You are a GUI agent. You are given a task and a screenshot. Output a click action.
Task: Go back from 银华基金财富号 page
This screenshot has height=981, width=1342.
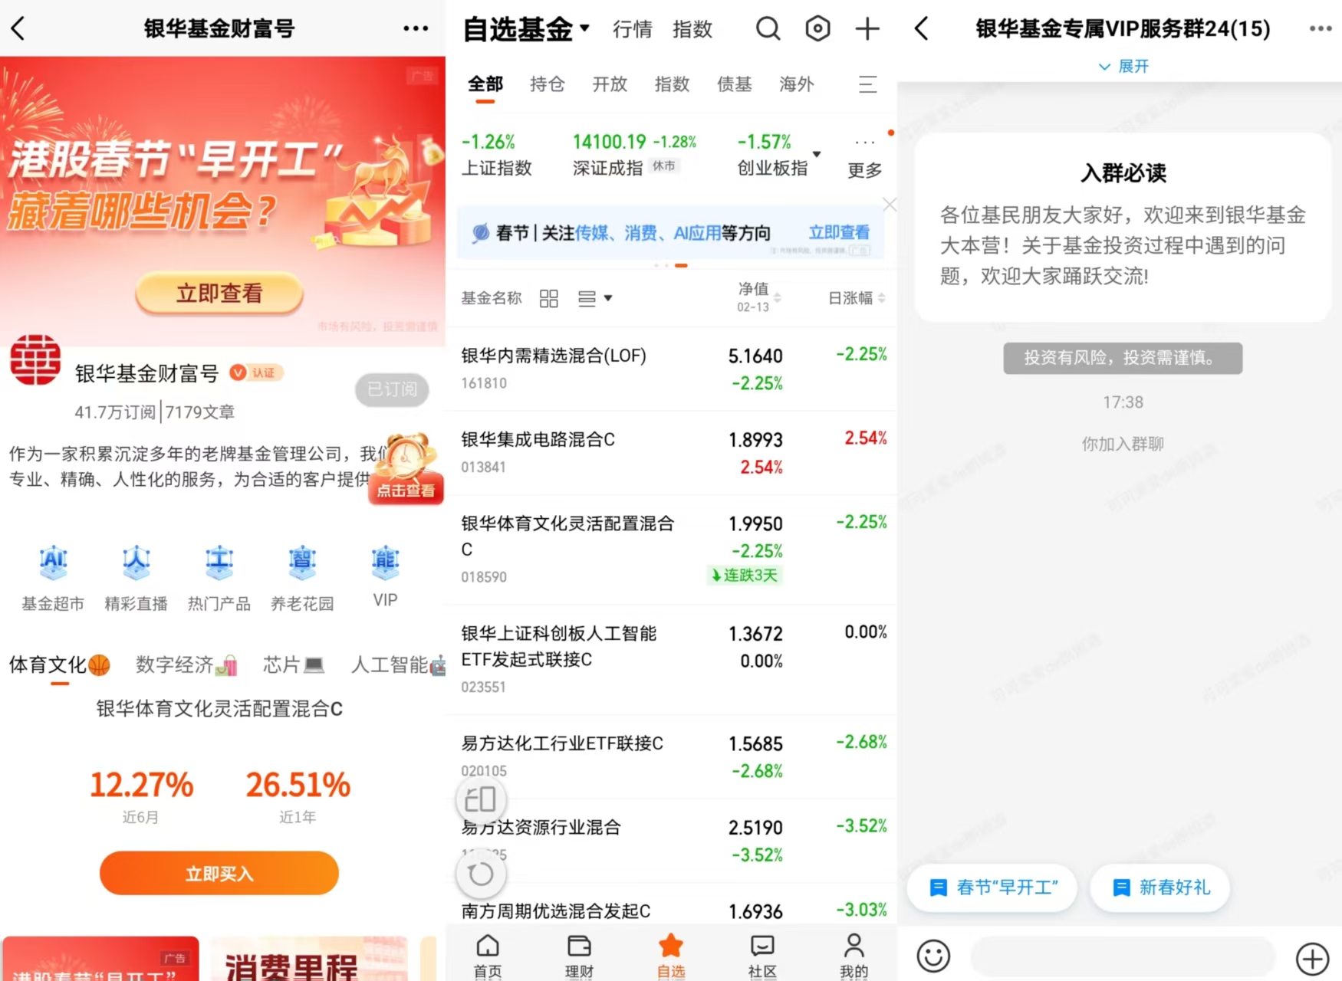point(18,29)
